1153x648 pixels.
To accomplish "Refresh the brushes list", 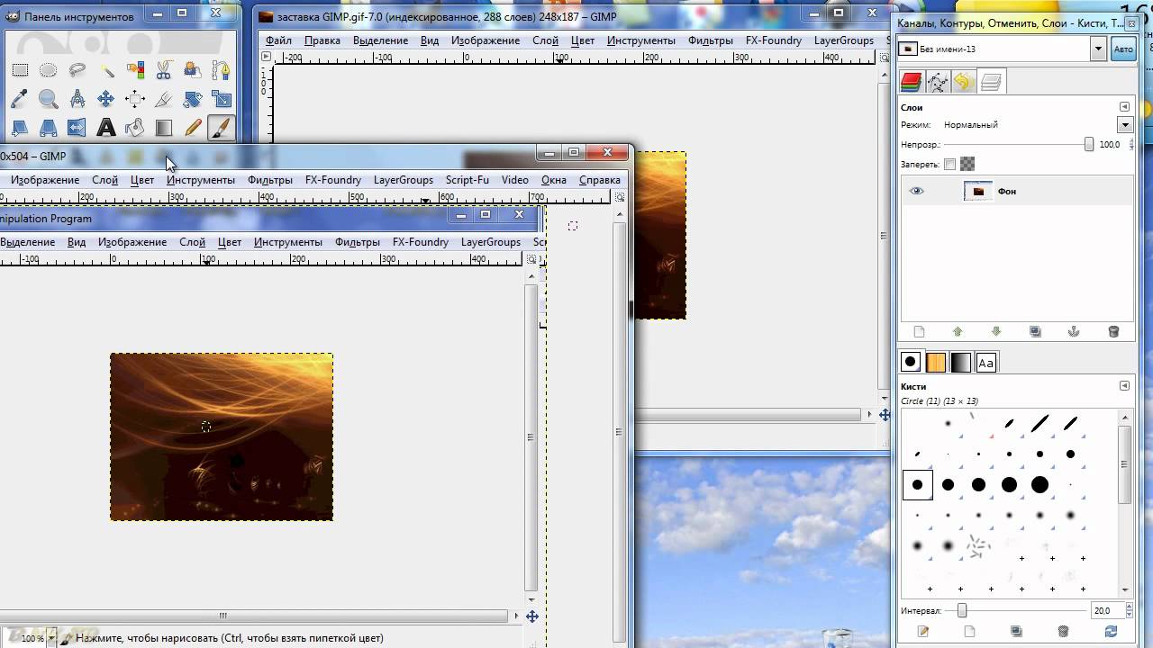I will click(1111, 631).
